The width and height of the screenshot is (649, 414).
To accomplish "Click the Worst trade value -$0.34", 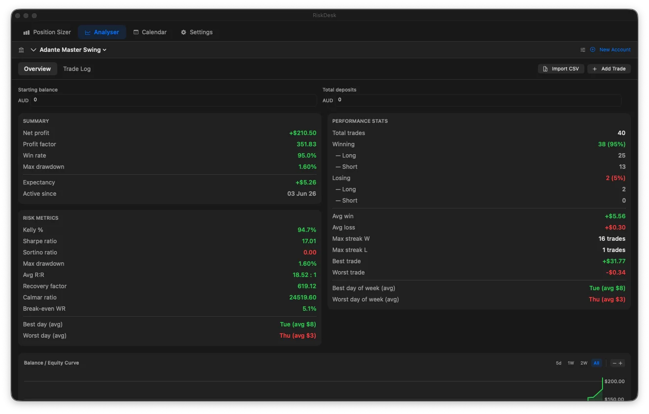I will [x=615, y=273].
